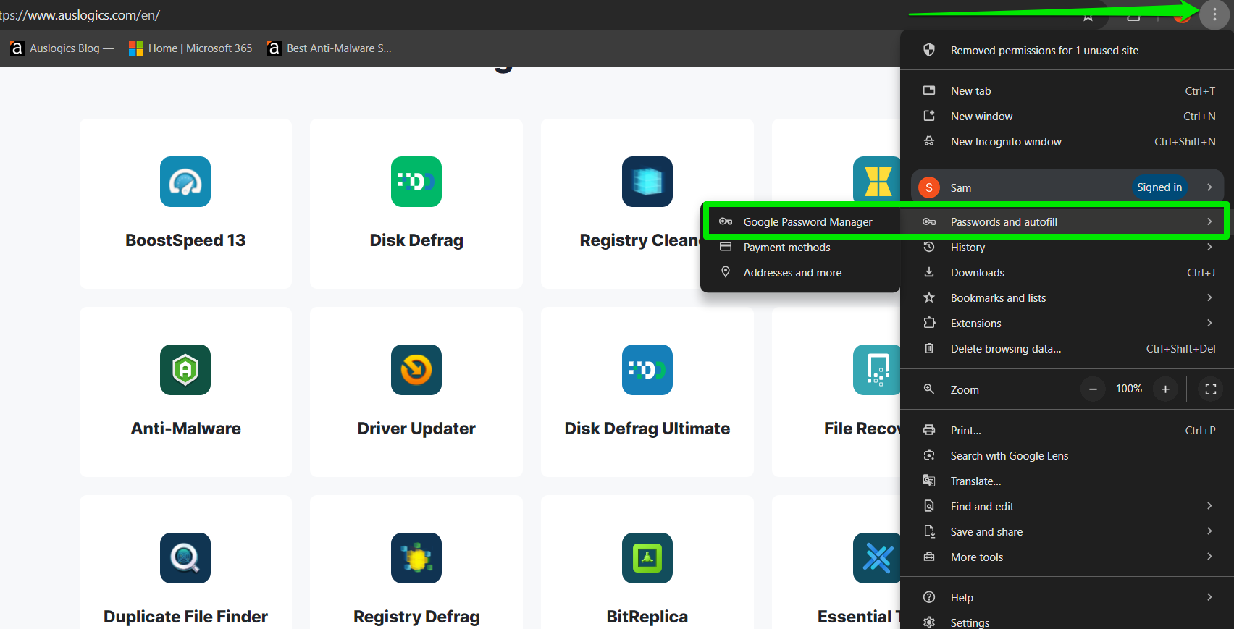The image size is (1234, 629).
Task: Click the Chrome three-dot menu button
Action: (1214, 14)
